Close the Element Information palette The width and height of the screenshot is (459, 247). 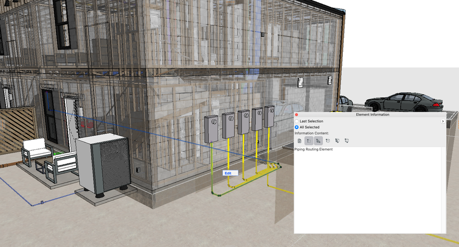coord(296,115)
